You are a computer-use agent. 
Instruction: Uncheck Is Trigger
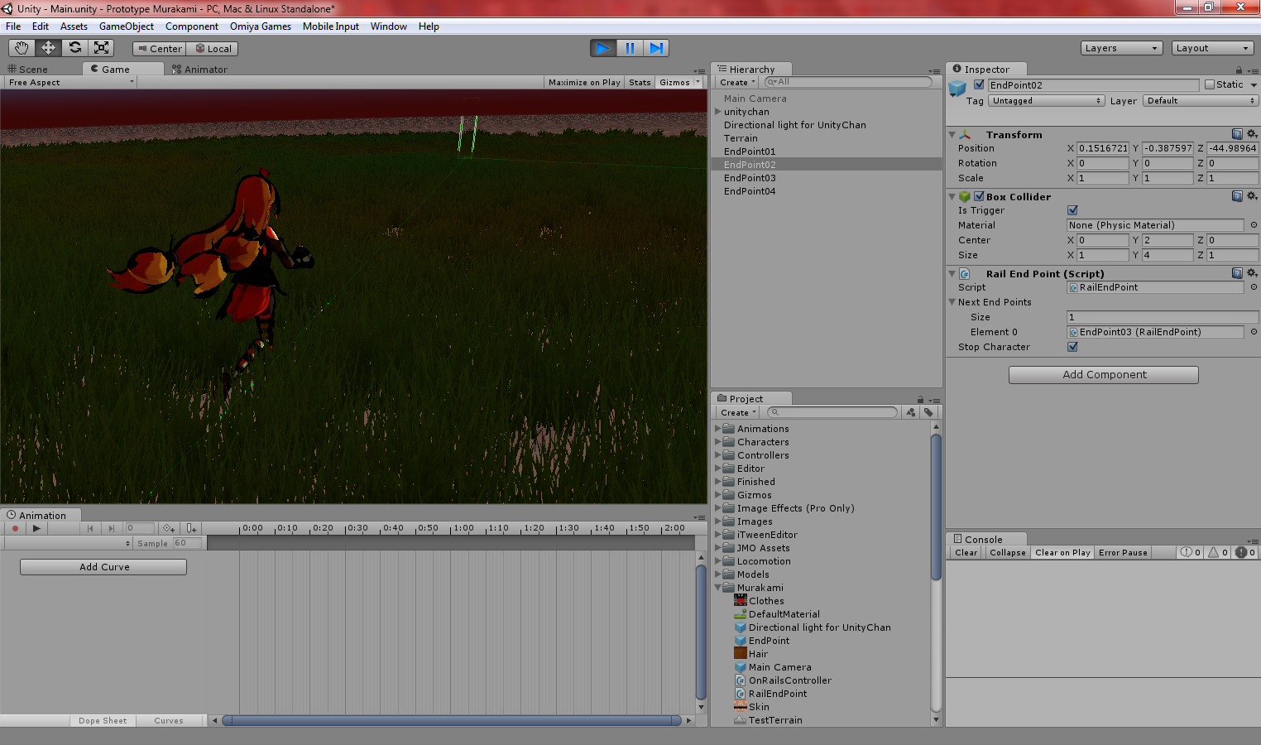(1072, 210)
